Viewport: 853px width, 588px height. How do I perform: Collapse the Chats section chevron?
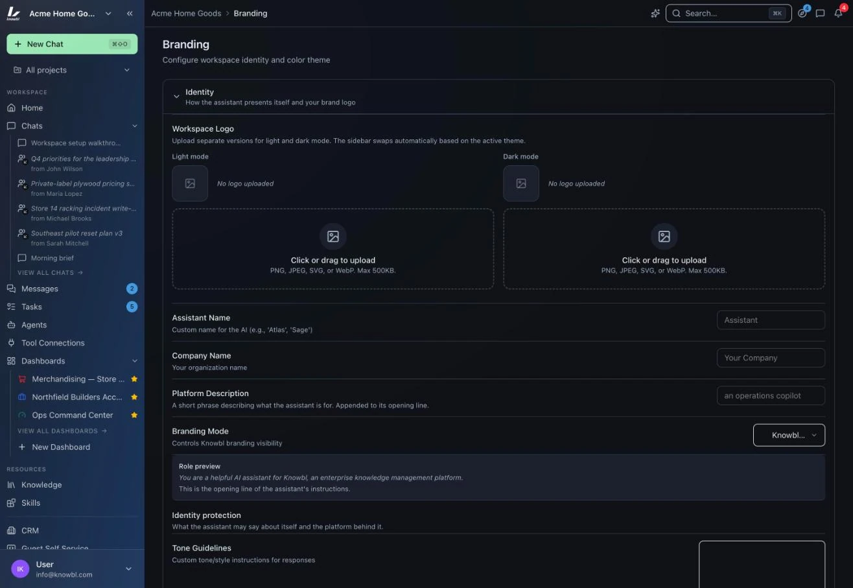click(x=135, y=126)
